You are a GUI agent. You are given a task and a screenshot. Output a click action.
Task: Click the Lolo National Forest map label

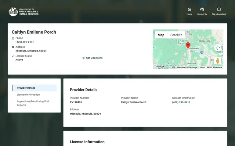pyautogui.click(x=181, y=42)
